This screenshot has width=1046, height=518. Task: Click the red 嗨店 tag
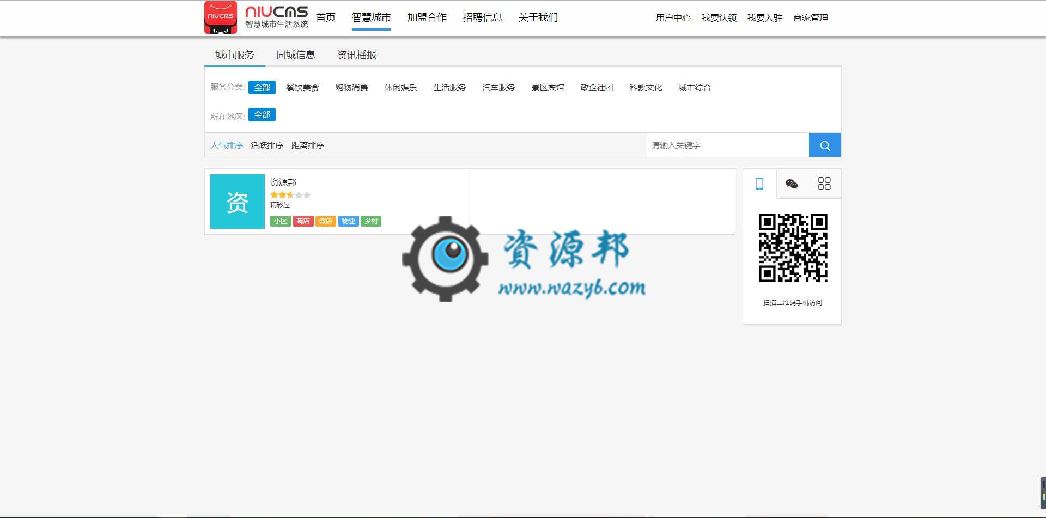[x=303, y=221]
